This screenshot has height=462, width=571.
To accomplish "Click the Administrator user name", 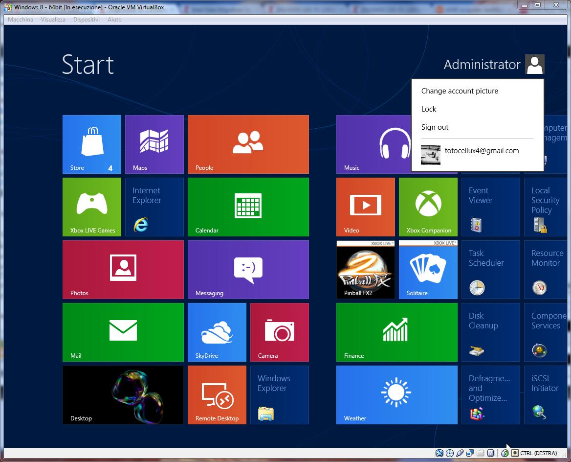I will 482,65.
